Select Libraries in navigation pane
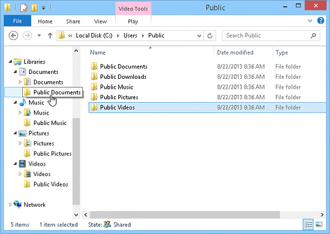 tap(35, 62)
